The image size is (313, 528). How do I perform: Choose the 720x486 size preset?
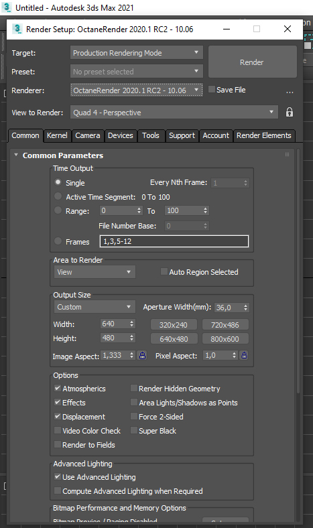(225, 325)
